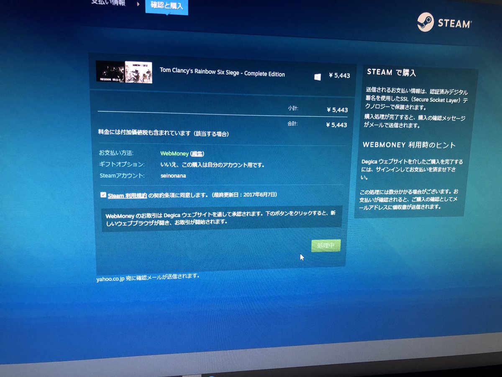502x377 pixels.
Task: Click the いいえ、この購入は自分のアカウント用です text
Action: pyautogui.click(x=213, y=165)
